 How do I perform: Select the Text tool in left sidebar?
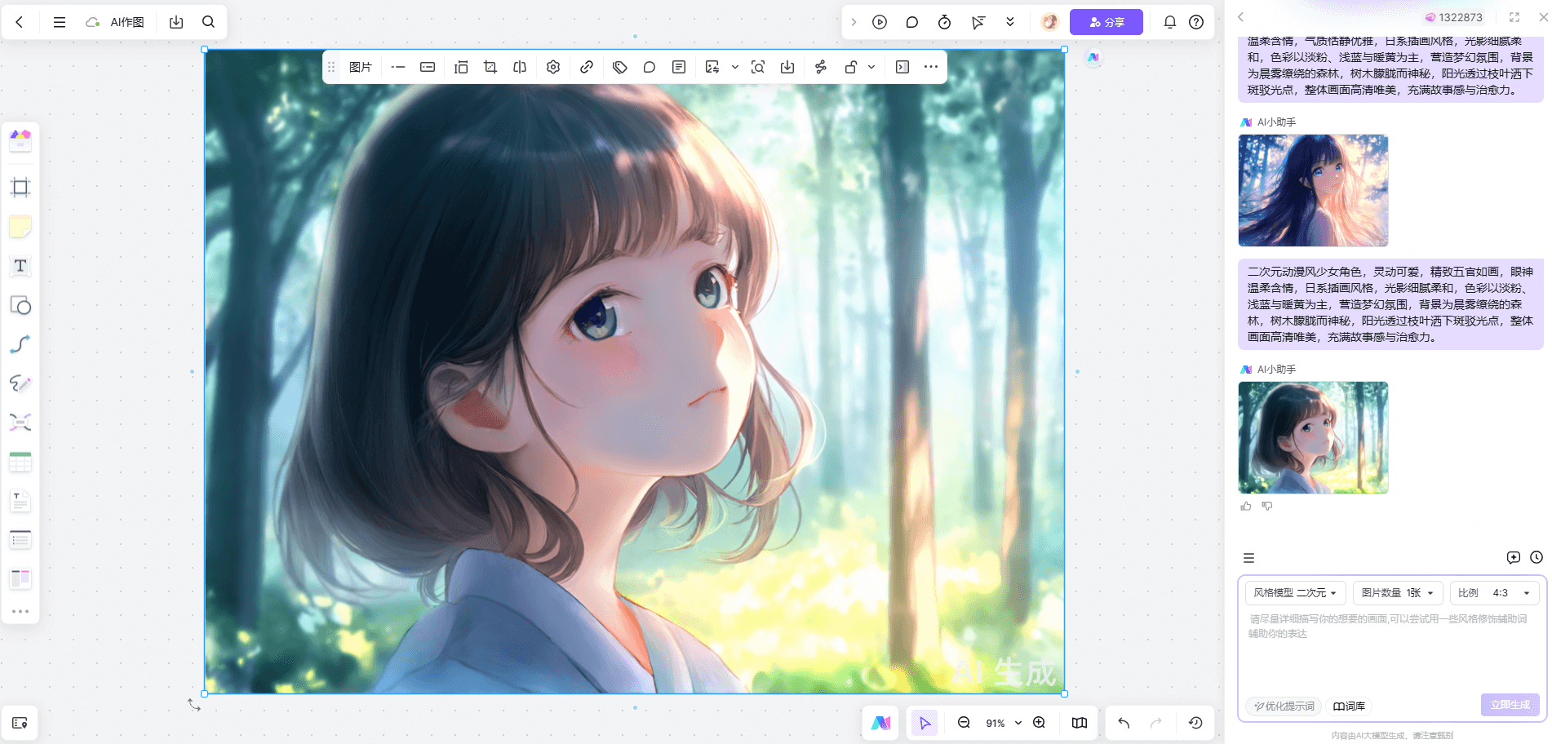click(x=20, y=266)
